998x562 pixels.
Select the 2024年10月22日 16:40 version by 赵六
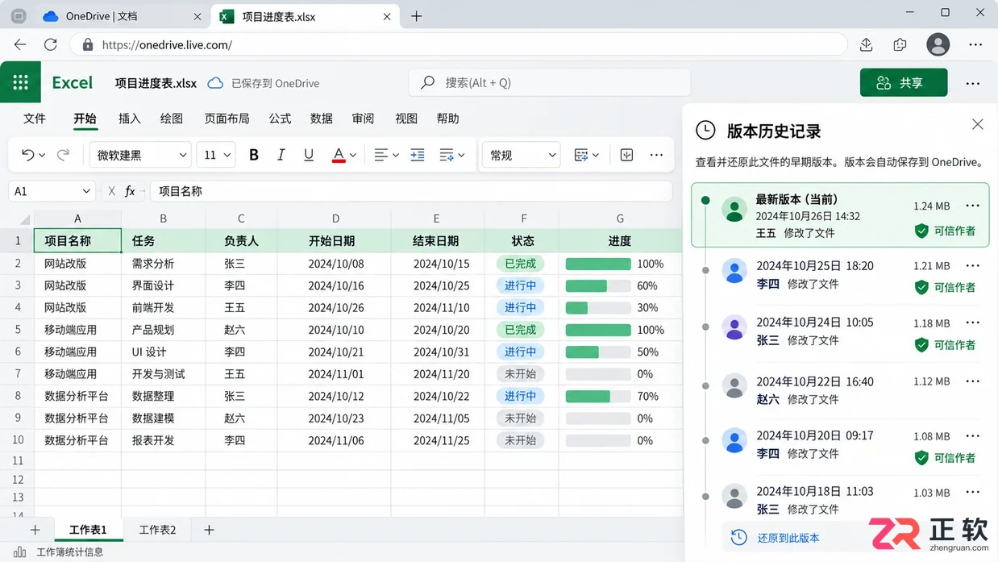[x=840, y=390]
